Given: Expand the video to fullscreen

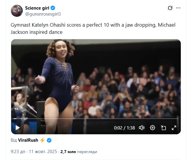Looking at the screenshot, I should [x=174, y=128].
